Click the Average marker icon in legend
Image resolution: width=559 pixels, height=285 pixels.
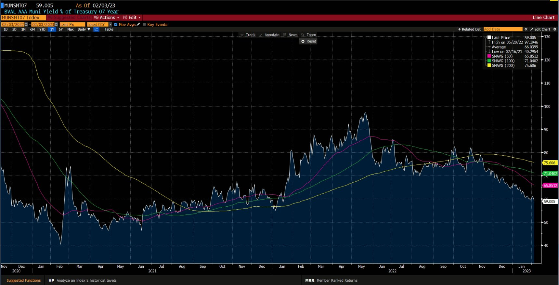tap(489, 47)
